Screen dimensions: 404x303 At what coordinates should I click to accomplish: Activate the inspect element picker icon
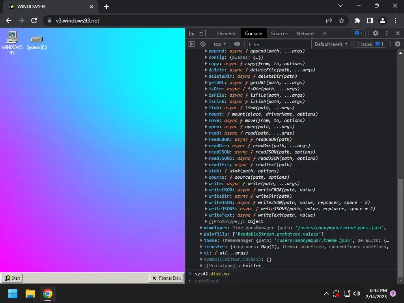pyautogui.click(x=192, y=34)
